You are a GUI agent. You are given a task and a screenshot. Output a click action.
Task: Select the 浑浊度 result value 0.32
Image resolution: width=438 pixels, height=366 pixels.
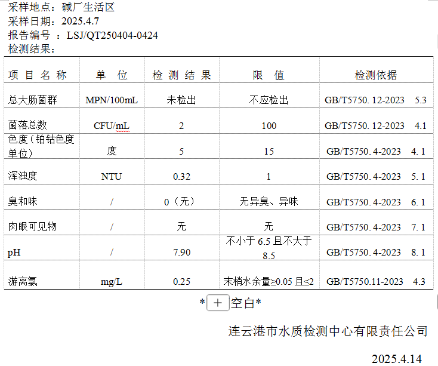pos(181,177)
